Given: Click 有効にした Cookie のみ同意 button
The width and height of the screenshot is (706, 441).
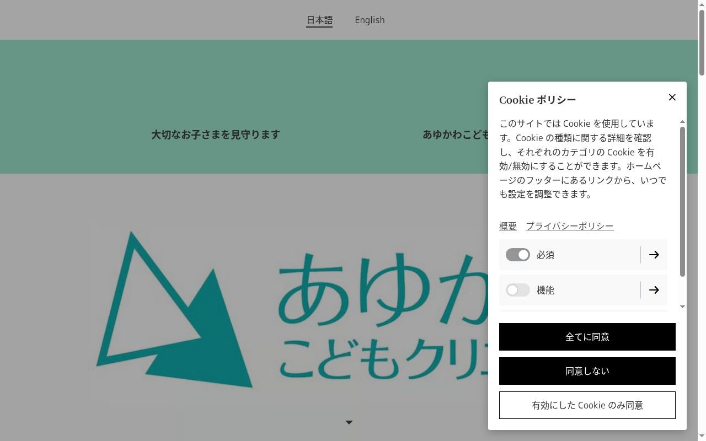Looking at the screenshot, I should (x=587, y=405).
